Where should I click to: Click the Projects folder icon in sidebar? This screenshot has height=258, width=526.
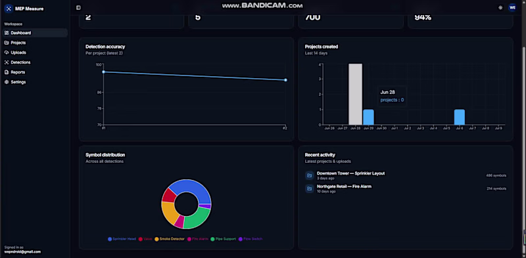coord(7,43)
